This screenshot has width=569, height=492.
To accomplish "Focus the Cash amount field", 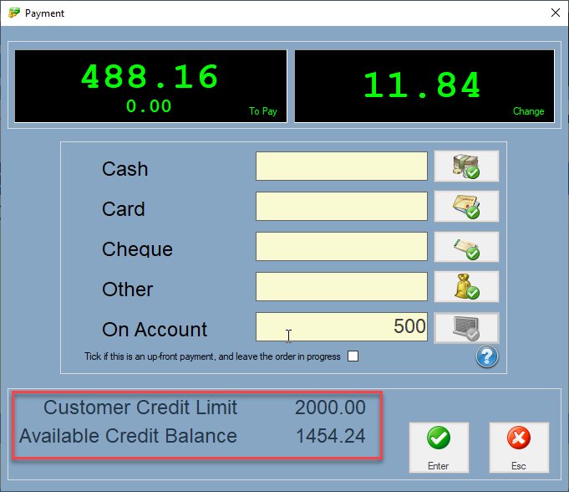I will click(x=342, y=167).
